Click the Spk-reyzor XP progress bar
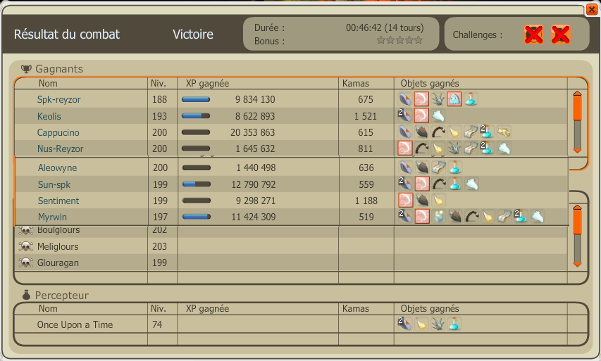The height and width of the screenshot is (361, 601). [x=196, y=99]
